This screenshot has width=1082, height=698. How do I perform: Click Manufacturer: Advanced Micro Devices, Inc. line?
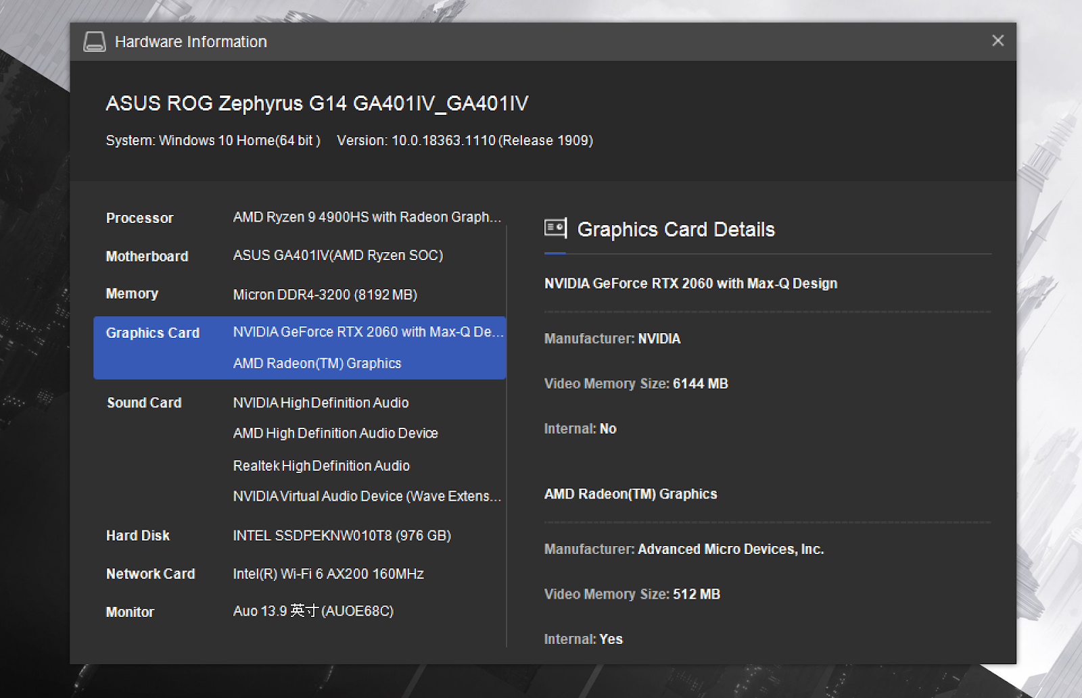click(684, 549)
